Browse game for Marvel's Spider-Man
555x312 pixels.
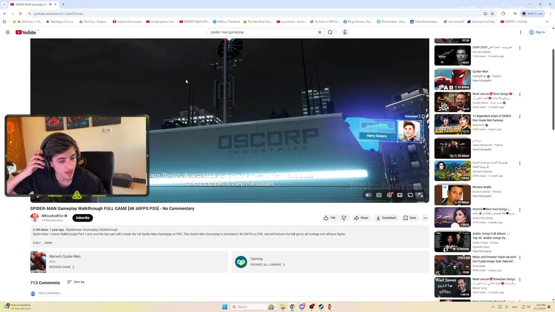62,267
